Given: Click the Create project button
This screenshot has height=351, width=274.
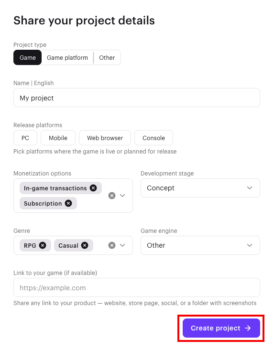Looking at the screenshot, I should pos(221,328).
